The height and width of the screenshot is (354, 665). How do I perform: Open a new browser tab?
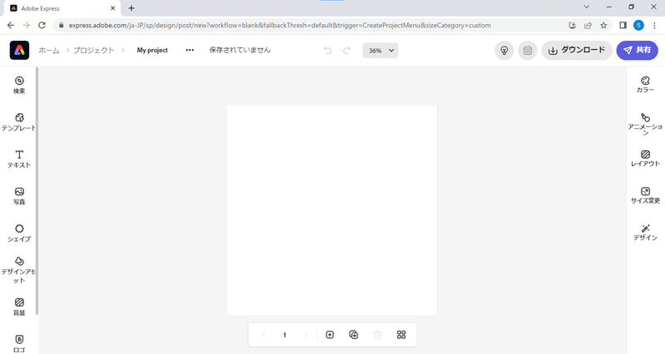pos(131,8)
